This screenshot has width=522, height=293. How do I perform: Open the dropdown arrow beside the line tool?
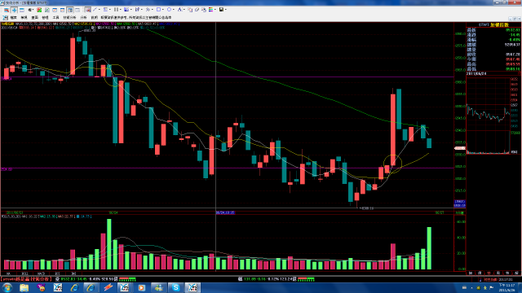100,10
